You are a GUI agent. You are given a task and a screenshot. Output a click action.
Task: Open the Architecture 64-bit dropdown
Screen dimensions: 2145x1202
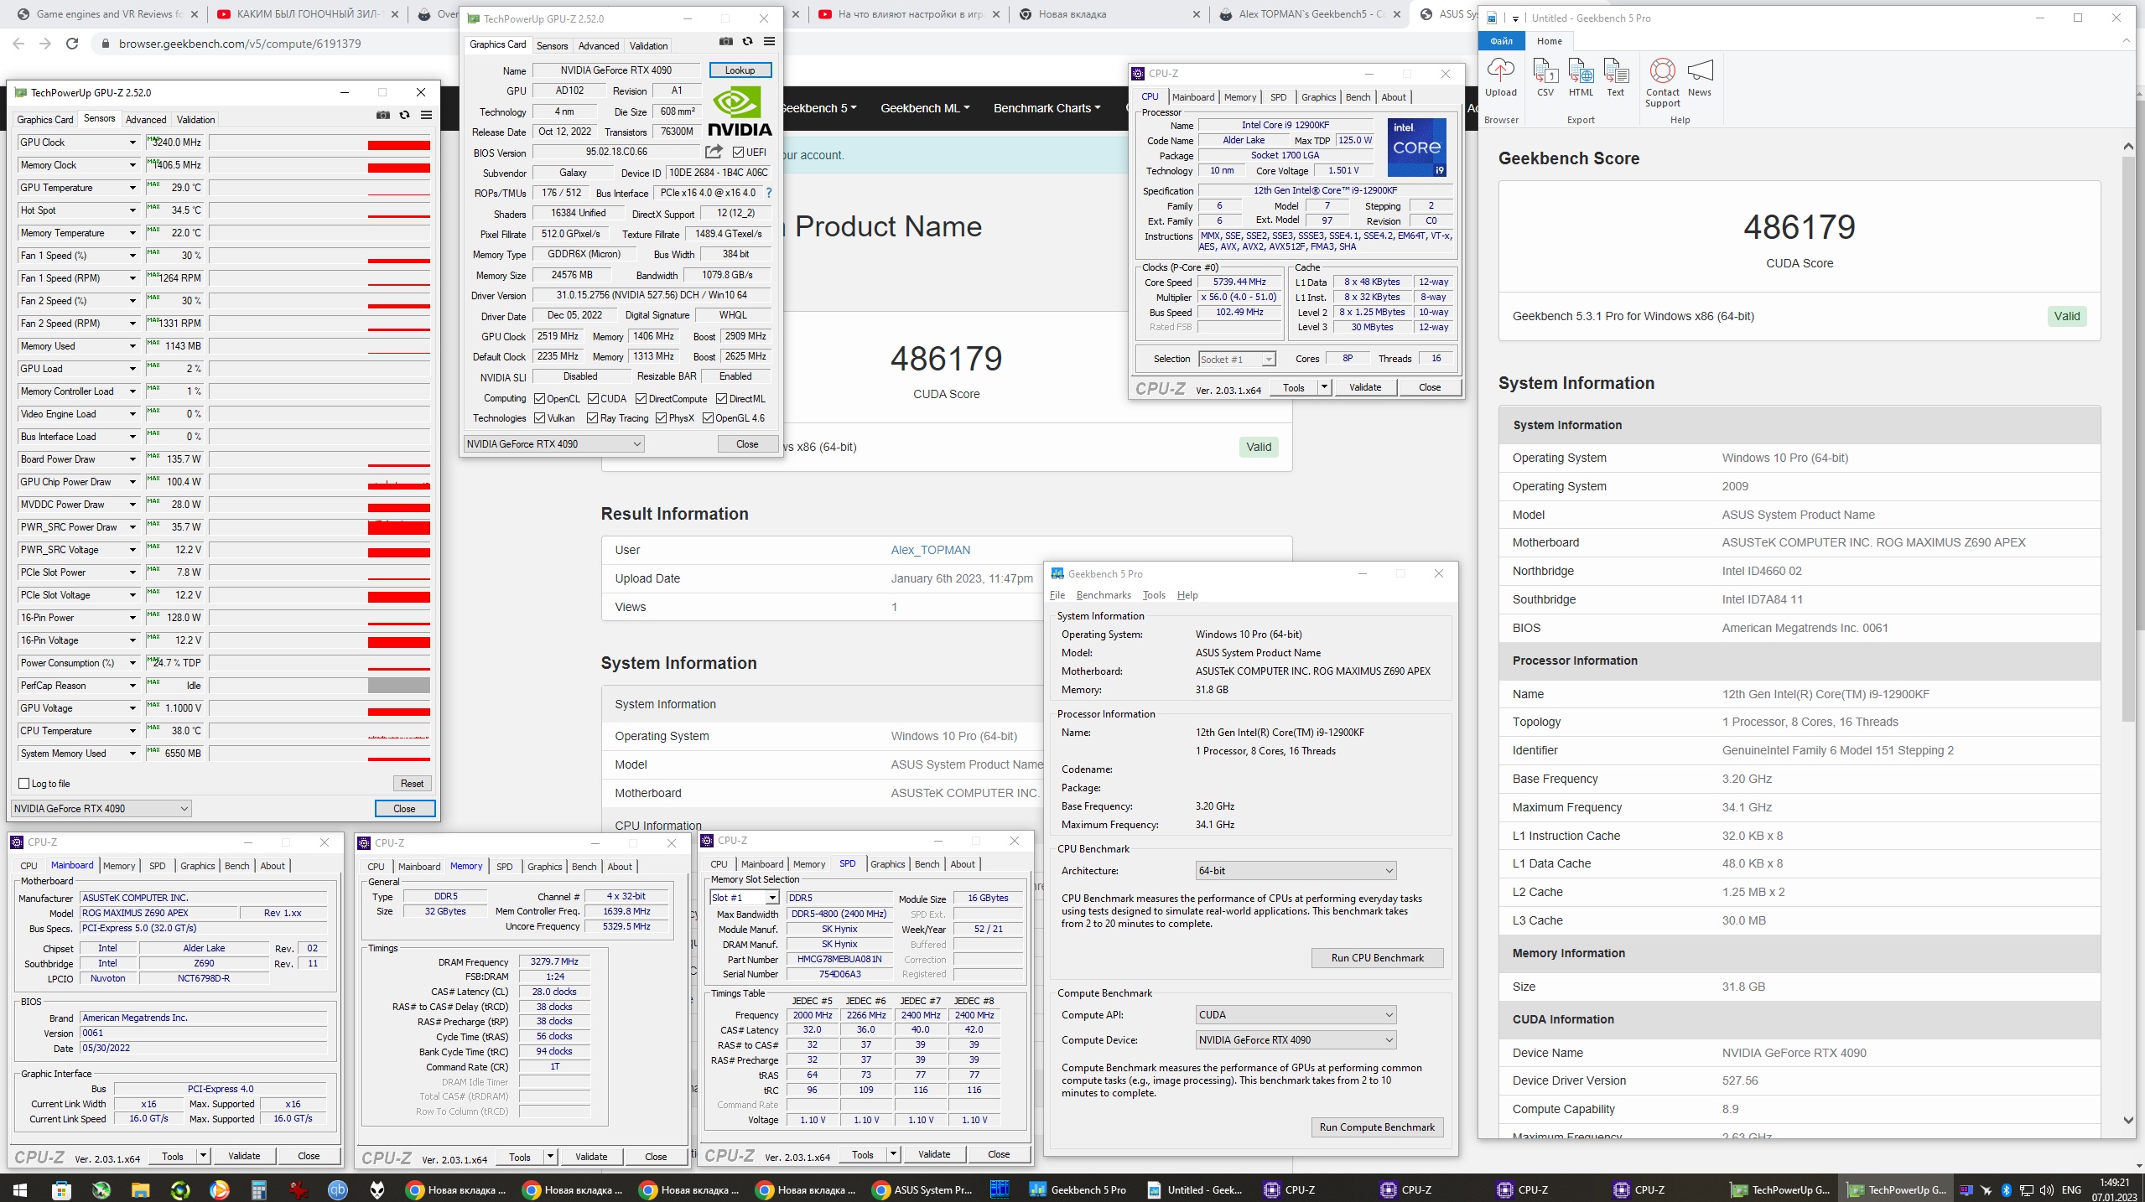click(1296, 870)
